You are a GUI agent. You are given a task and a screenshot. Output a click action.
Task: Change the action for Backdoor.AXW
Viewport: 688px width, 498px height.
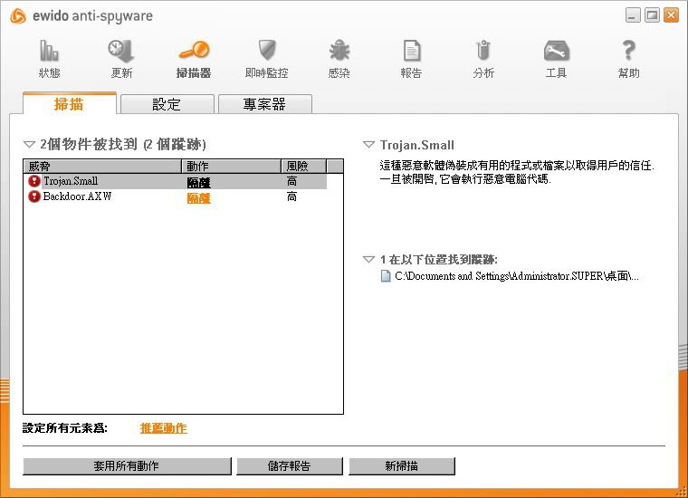coord(198,197)
